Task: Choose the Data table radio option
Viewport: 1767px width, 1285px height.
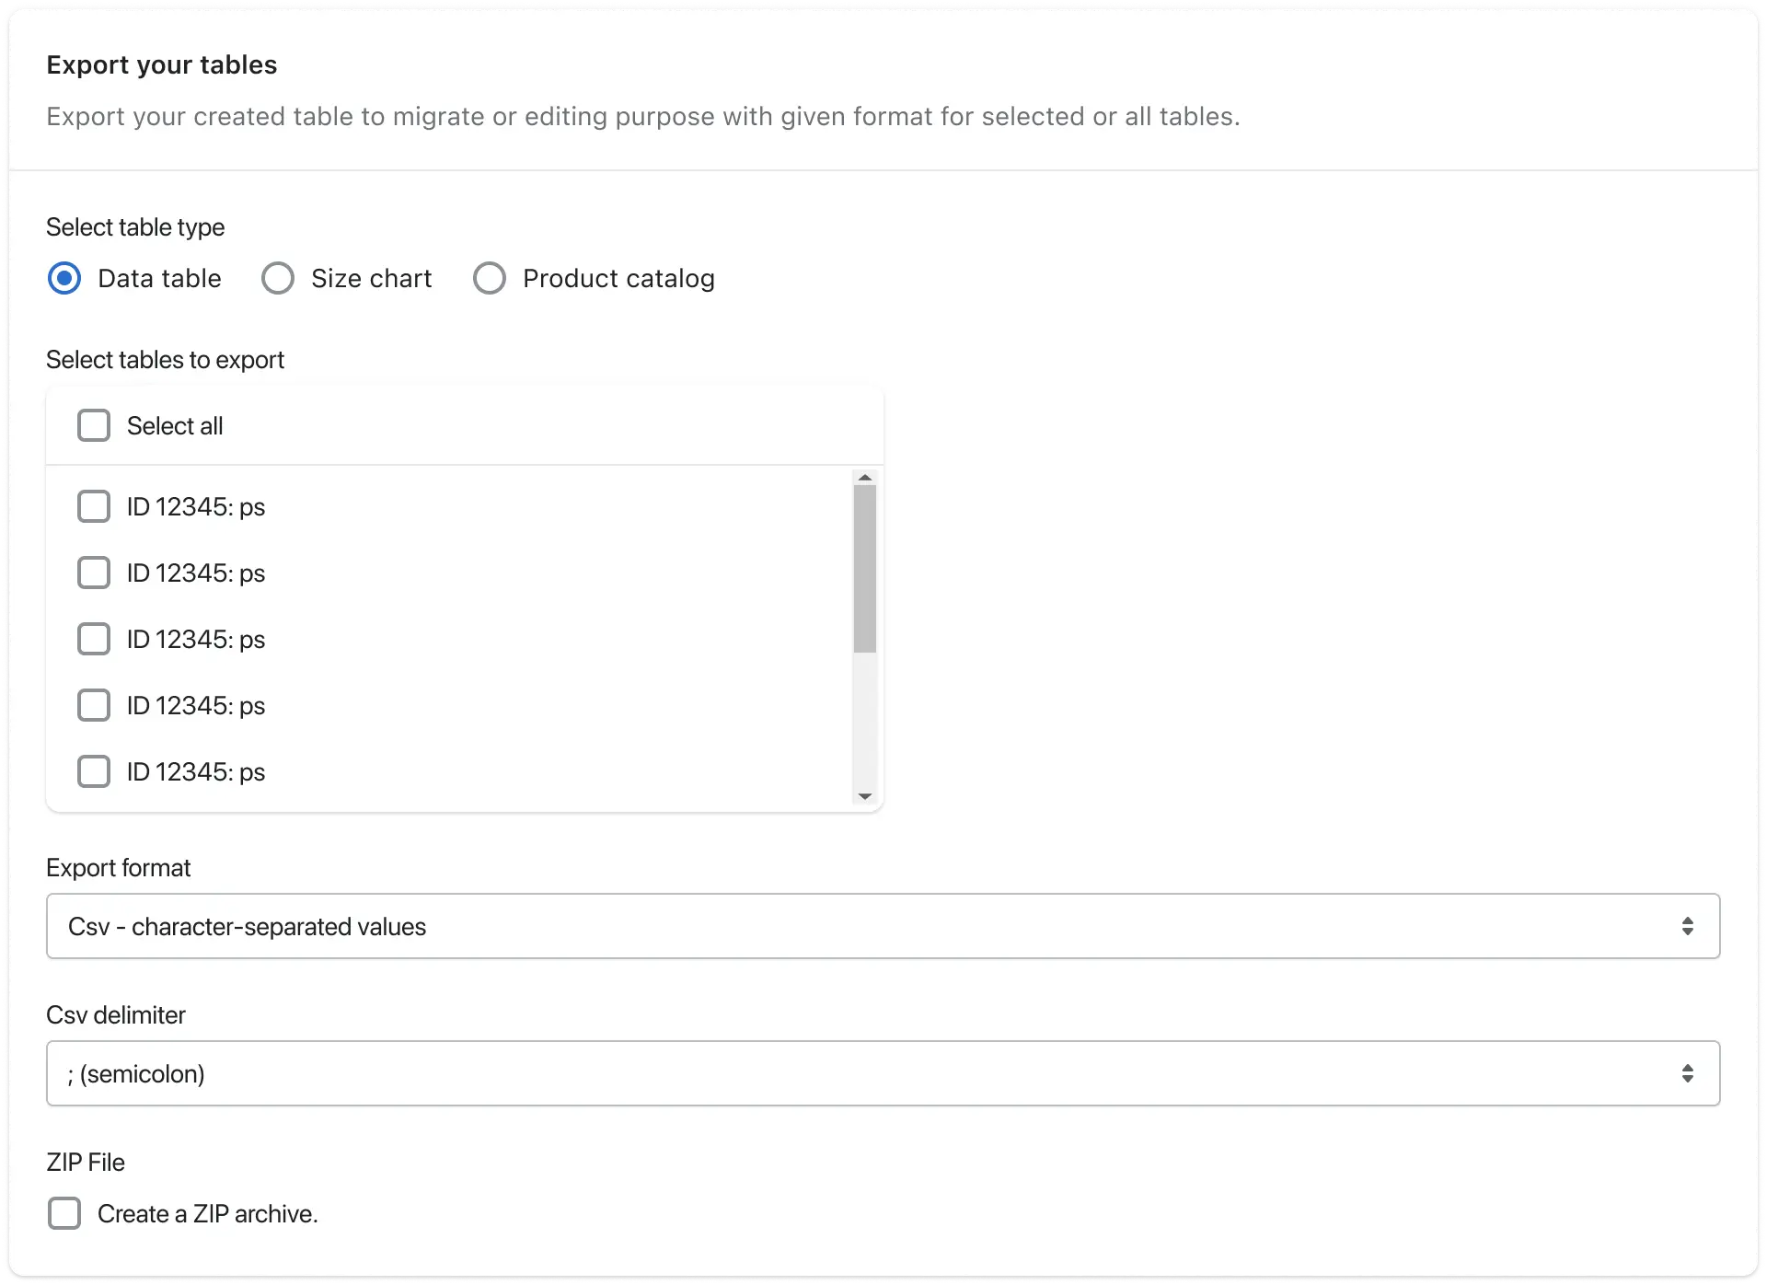Action: point(65,278)
